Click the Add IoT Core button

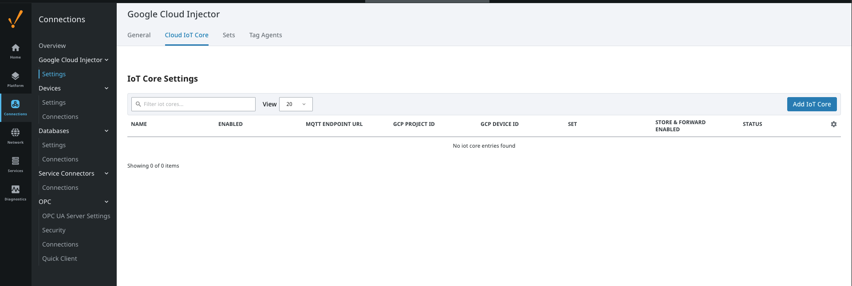coord(812,104)
